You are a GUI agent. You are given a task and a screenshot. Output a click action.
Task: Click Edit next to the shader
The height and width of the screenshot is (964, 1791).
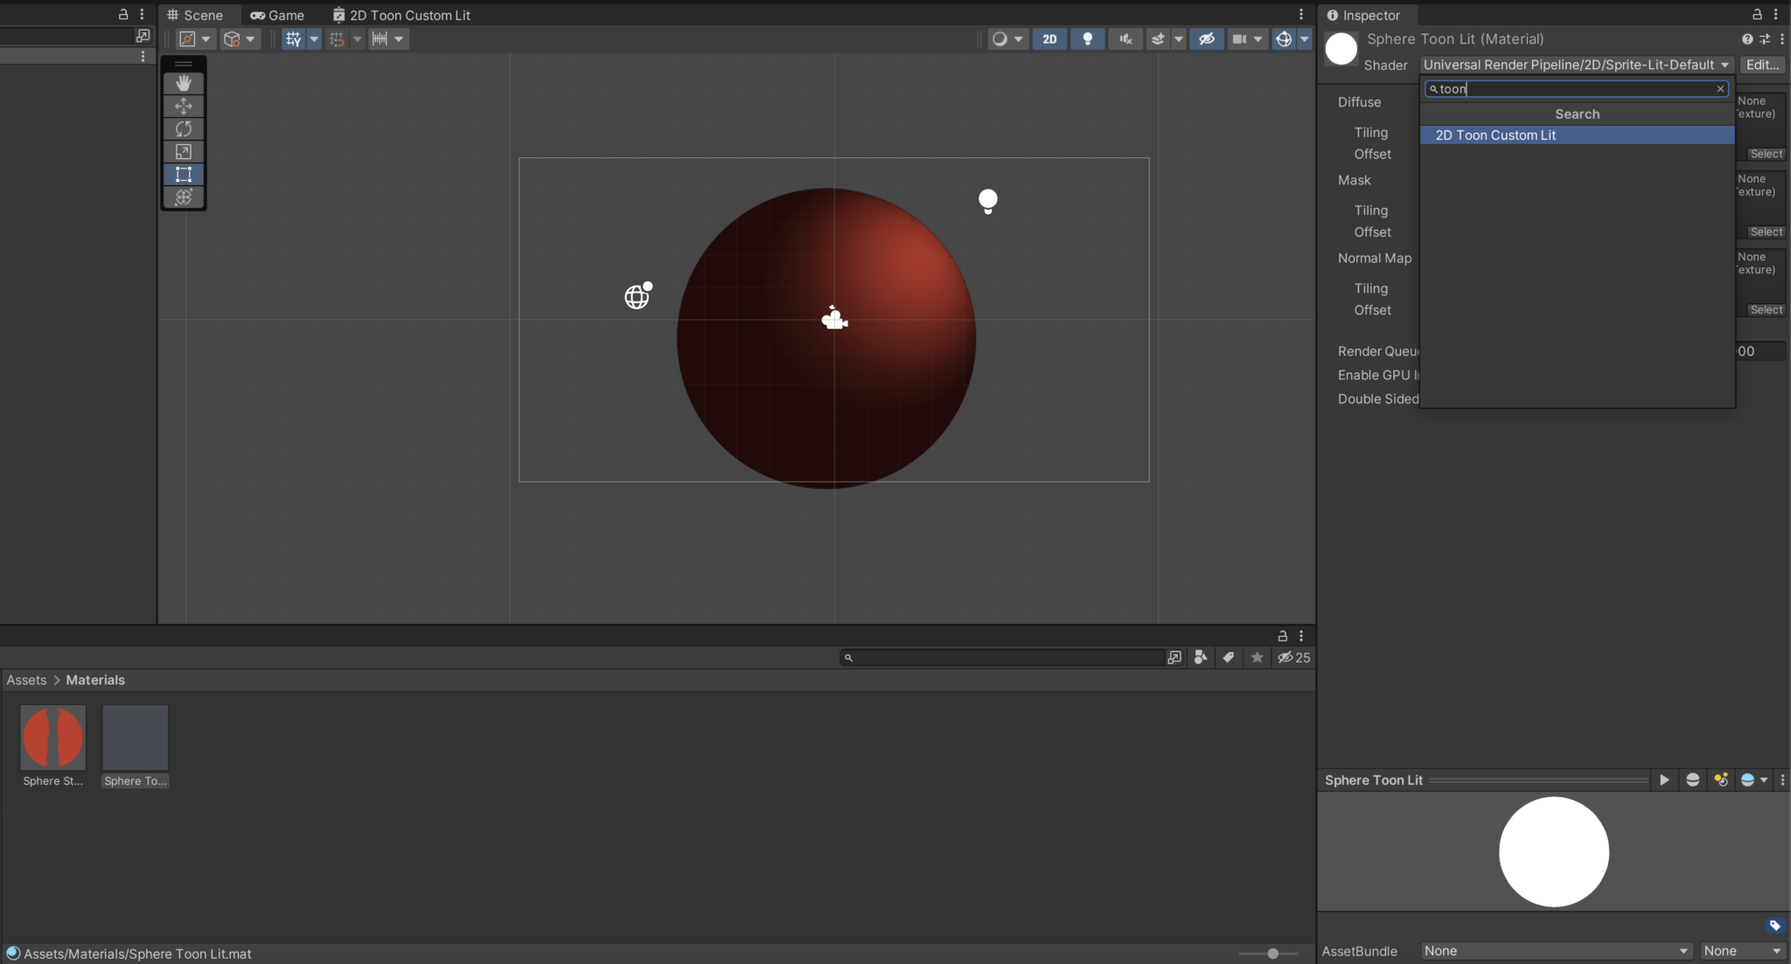pos(1761,64)
